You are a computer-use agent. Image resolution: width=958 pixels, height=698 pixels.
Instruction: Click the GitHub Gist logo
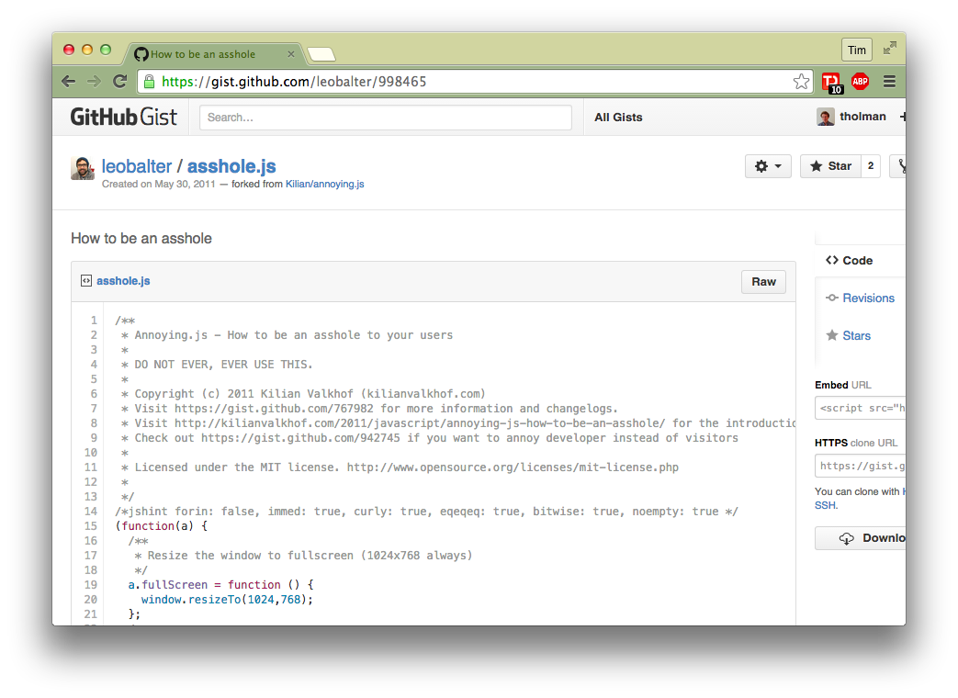(123, 117)
